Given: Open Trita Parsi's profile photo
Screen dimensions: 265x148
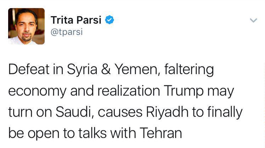Looking at the screenshot, I should (x=27, y=26).
